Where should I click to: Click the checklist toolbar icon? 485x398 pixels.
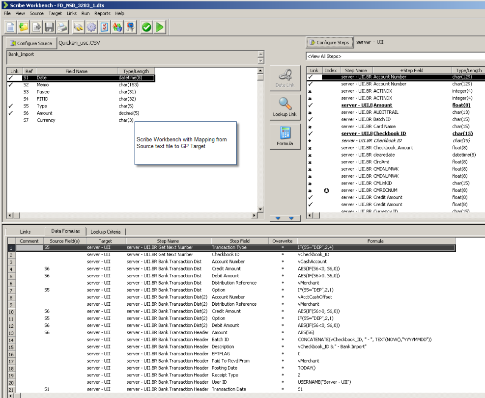[105, 27]
